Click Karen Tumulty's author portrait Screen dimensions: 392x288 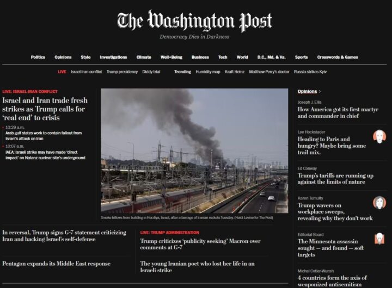tap(379, 202)
